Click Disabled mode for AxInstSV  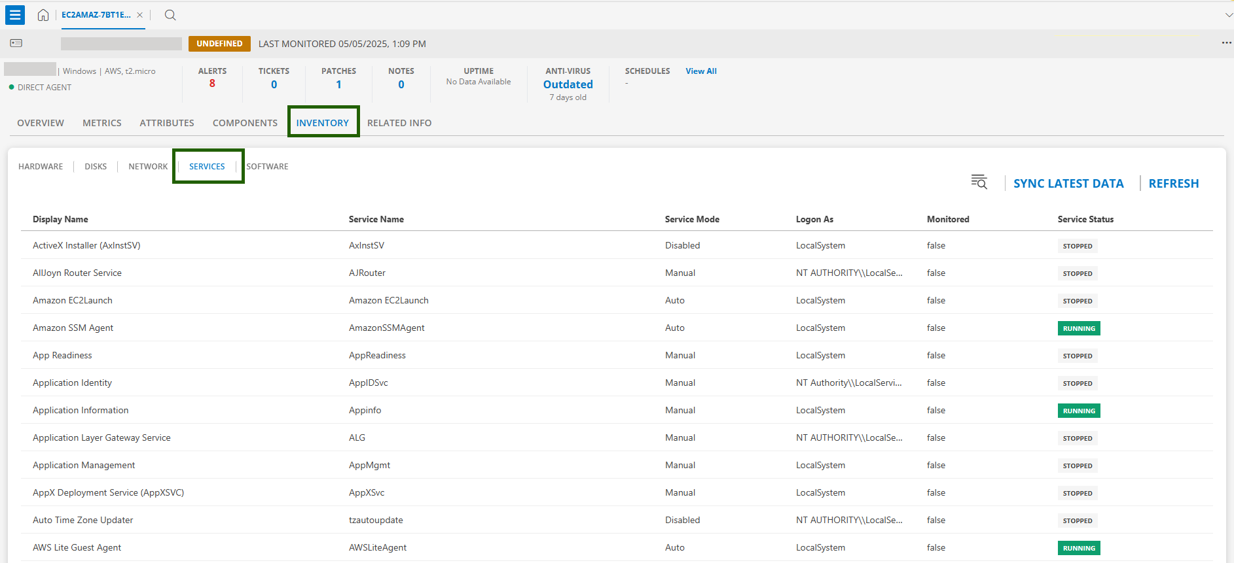point(683,245)
